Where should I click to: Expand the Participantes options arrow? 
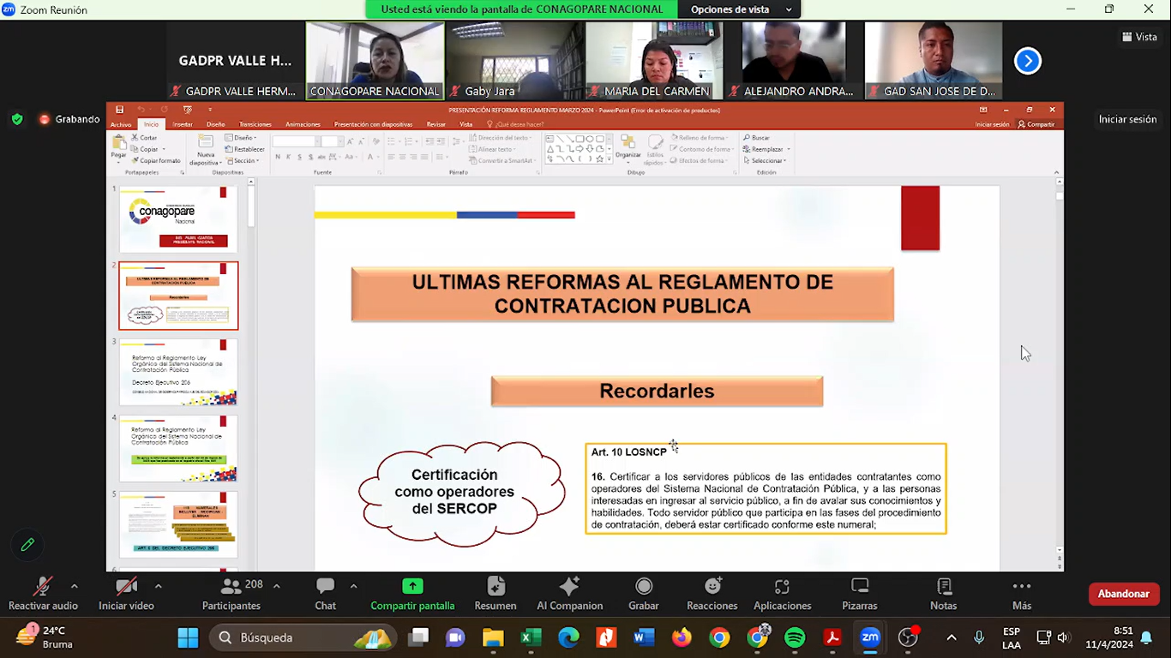point(276,586)
